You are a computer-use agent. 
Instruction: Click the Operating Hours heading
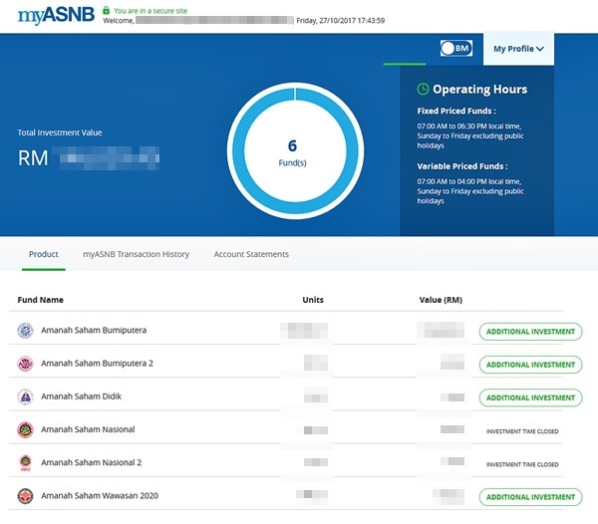tap(479, 90)
